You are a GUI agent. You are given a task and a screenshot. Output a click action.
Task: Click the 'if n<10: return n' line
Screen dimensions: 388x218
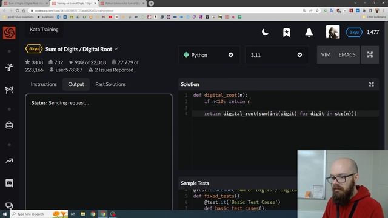pyautogui.click(x=227, y=101)
